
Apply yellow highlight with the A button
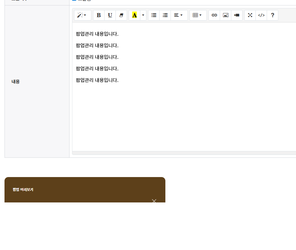[x=134, y=15]
